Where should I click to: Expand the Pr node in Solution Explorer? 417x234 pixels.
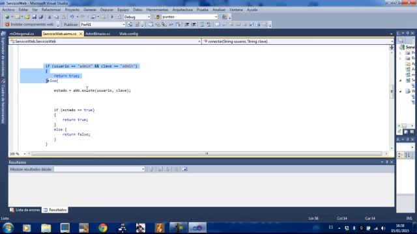[401, 53]
